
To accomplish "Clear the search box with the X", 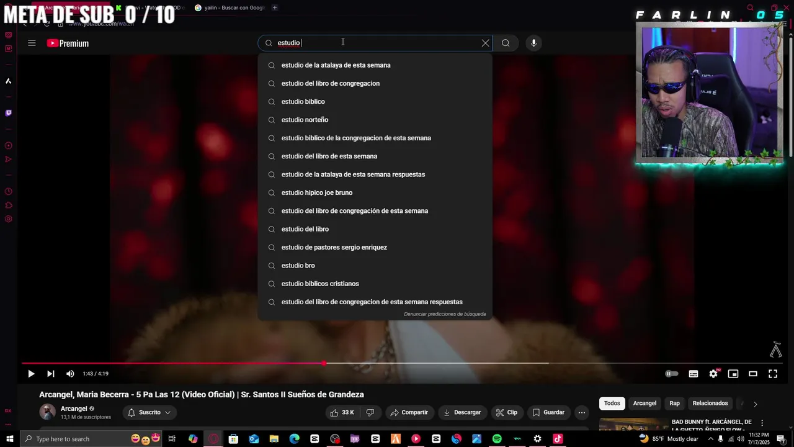I will 485,43.
